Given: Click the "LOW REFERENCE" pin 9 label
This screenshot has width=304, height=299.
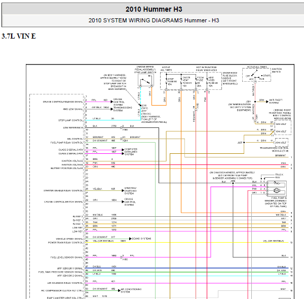Looking at the screenshot, I should (73, 127).
